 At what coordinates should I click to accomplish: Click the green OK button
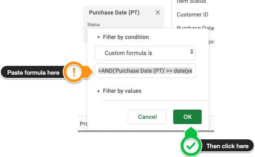coord(187,117)
